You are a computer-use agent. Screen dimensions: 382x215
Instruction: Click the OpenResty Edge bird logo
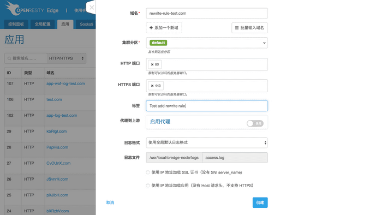click(11, 8)
